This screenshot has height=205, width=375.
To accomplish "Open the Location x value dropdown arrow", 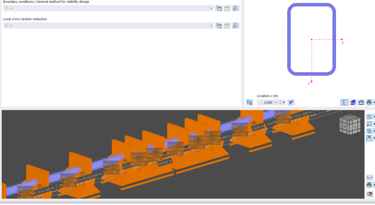I will pos(276,102).
